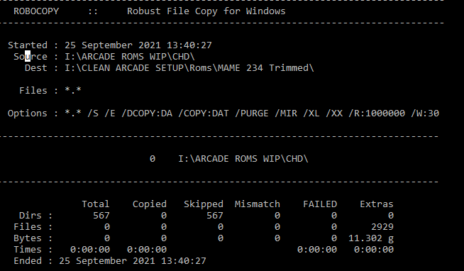
Task: Click the /R:1000000 retry option
Action: pos(377,114)
